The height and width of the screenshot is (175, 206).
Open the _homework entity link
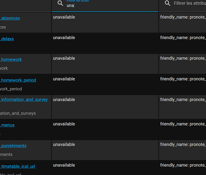[11, 59]
